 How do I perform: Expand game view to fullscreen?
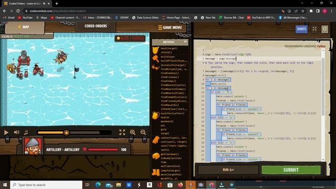122,132
